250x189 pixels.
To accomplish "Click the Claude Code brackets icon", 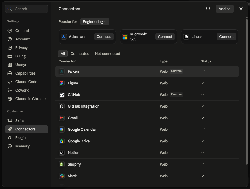I will (x=10, y=82).
